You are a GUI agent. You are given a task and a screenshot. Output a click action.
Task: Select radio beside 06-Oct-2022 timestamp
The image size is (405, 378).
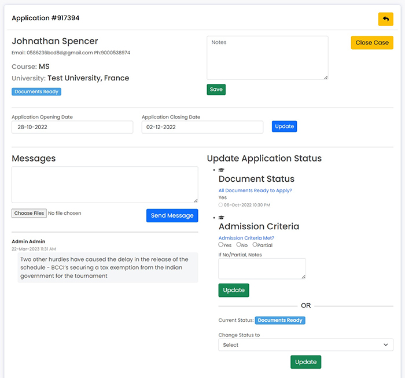click(x=220, y=205)
